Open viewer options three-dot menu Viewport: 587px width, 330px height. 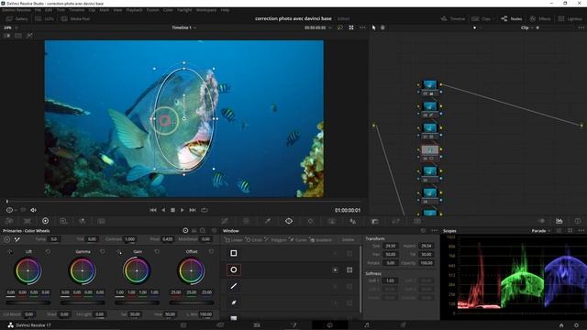point(362,27)
